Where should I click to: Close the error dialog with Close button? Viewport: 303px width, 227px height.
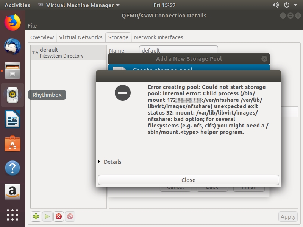pyautogui.click(x=188, y=180)
